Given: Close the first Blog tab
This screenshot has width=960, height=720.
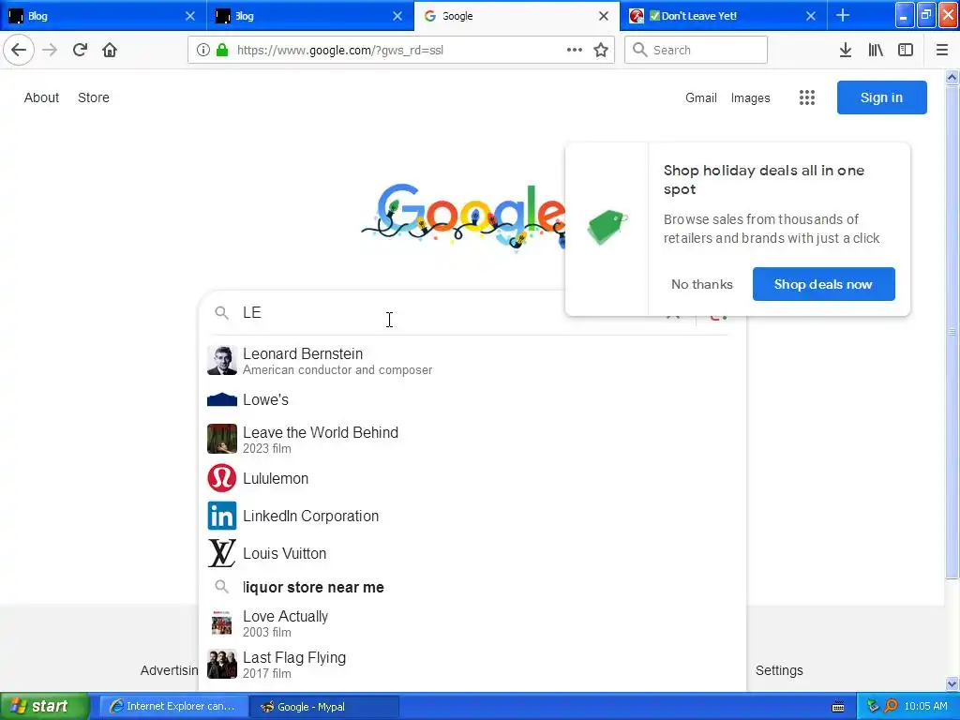Looking at the screenshot, I should [189, 16].
